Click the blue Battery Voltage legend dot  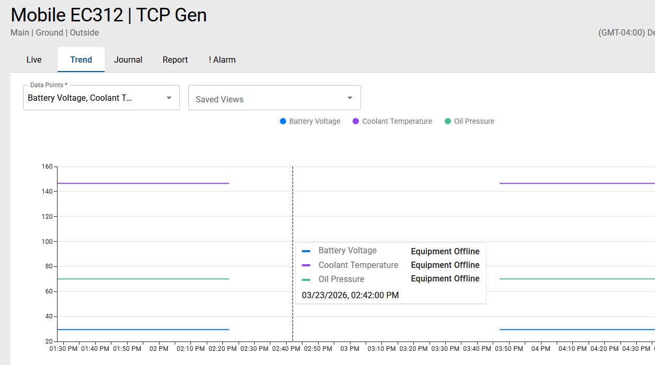[283, 121]
